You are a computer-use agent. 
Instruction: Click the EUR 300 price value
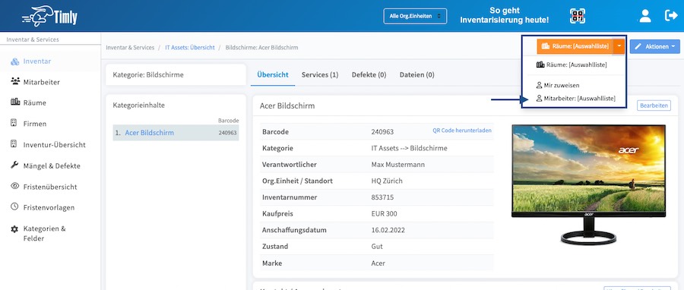pyautogui.click(x=385, y=214)
